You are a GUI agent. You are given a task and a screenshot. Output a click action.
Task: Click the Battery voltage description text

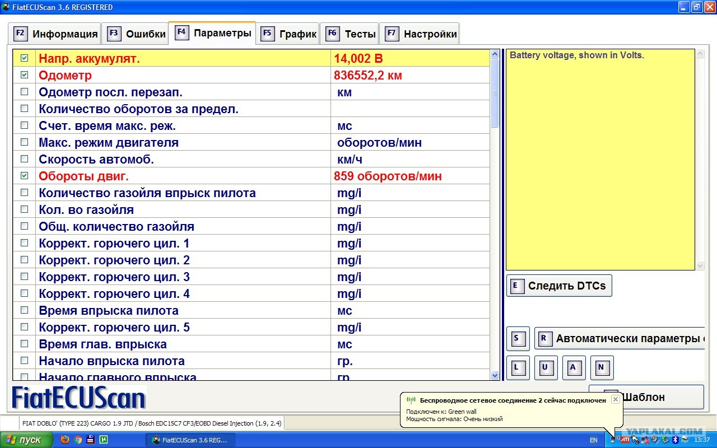point(577,55)
